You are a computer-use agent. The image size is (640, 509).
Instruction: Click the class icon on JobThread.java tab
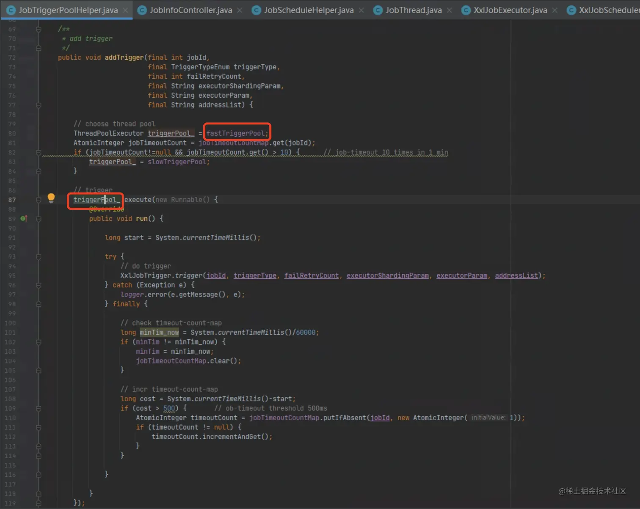point(378,10)
